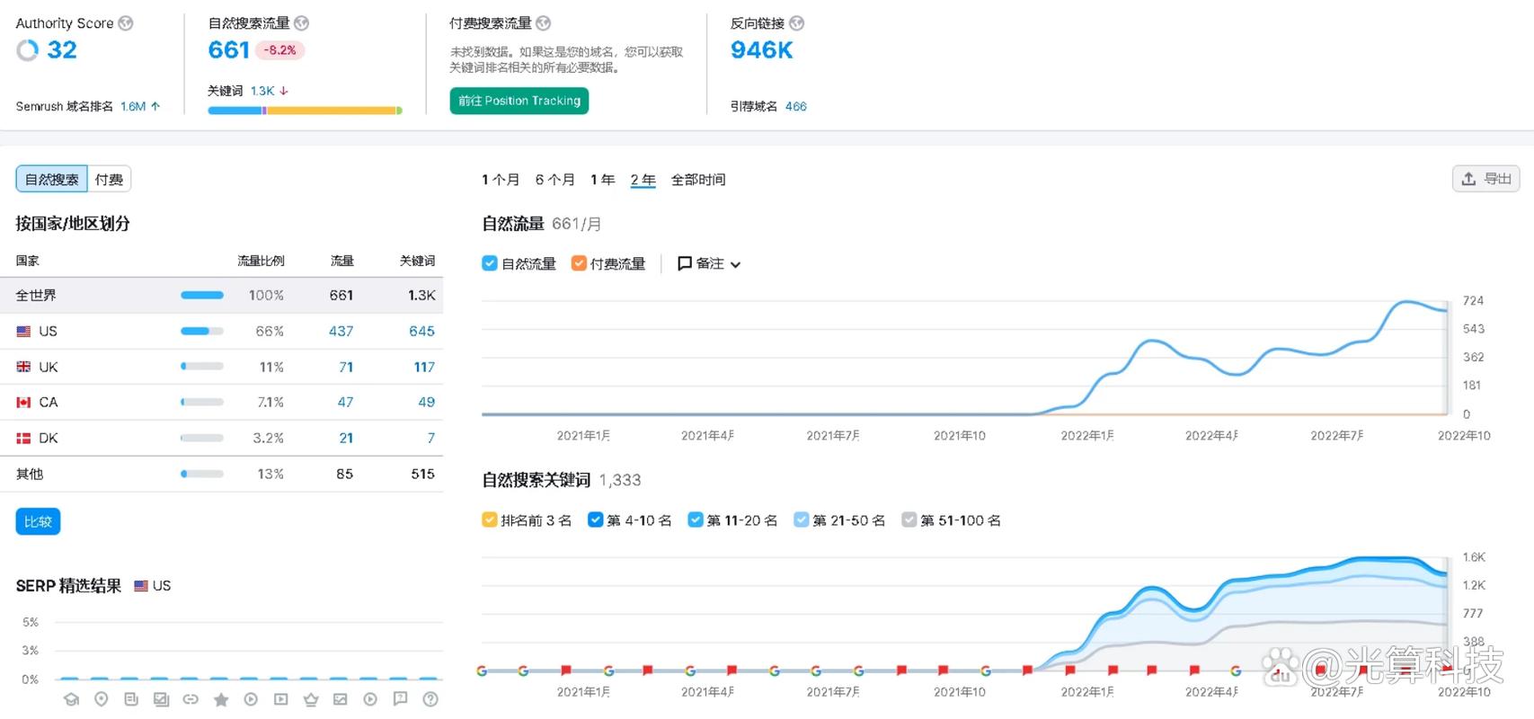Open the US keywords 645 link
Screen dimensions: 1534x719
point(422,332)
